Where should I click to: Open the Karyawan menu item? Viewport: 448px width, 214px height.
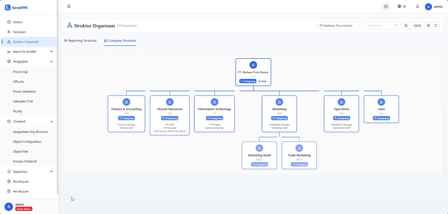point(29,32)
